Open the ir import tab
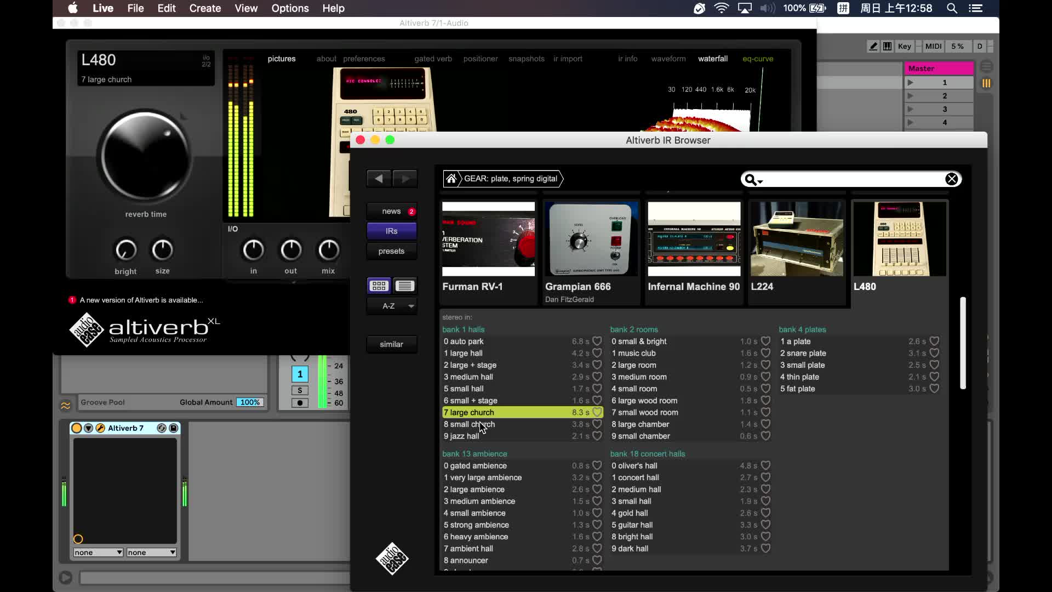Image resolution: width=1052 pixels, height=592 pixels. tap(568, 59)
